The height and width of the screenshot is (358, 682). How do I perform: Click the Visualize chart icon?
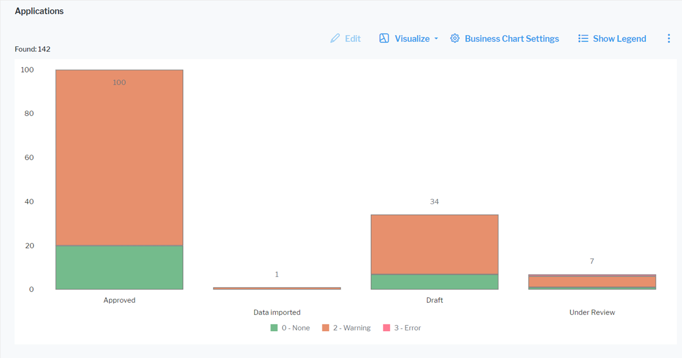pos(384,38)
